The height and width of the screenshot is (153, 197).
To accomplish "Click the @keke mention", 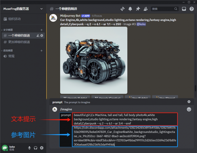I will tap(141, 24).
